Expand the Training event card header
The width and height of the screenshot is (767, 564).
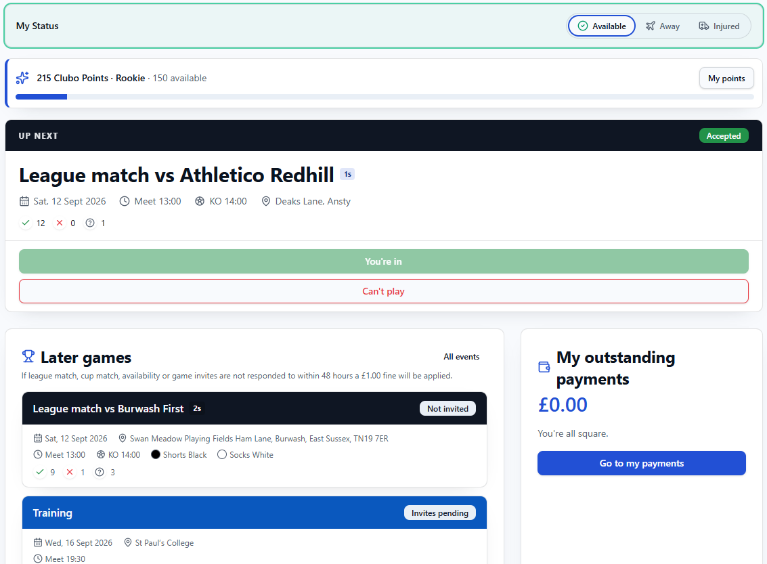[255, 513]
